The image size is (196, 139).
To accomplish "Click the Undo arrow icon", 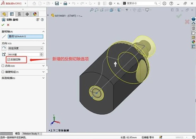I will (74, 4).
